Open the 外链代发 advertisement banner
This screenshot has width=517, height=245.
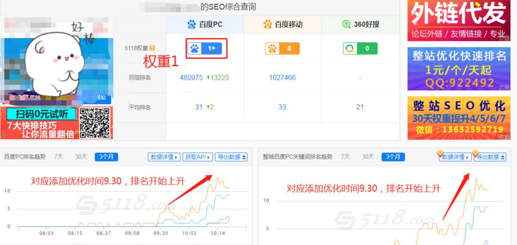pyautogui.click(x=459, y=20)
